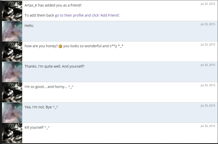Screen dimensions: 218x144
Task: Click the winking smiley emoji in the message
Action: [x=60, y=46]
